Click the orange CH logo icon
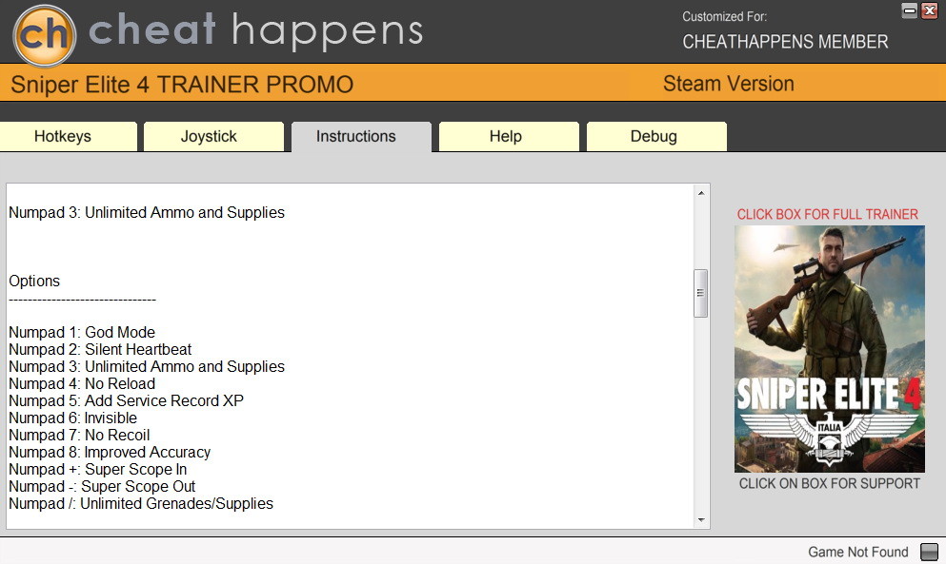The width and height of the screenshot is (946, 564). [45, 35]
